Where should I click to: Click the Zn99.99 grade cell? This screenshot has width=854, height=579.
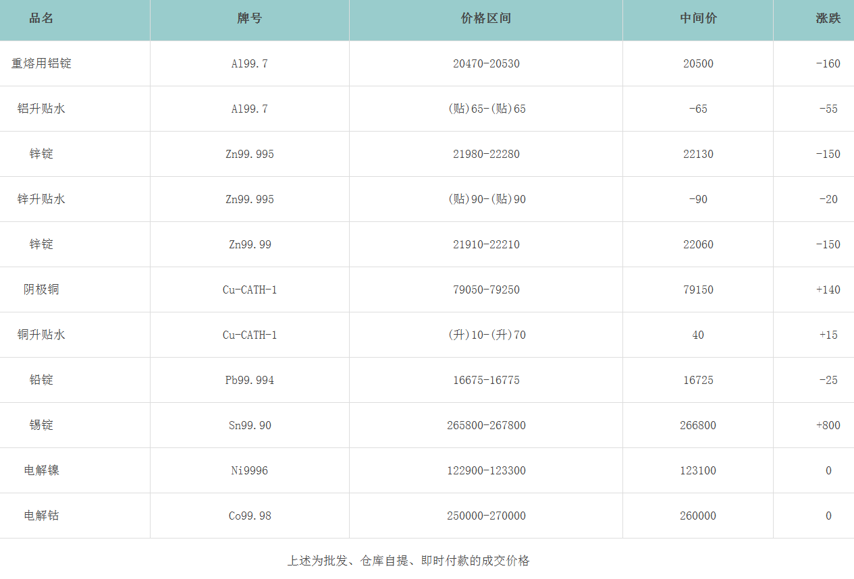[250, 244]
